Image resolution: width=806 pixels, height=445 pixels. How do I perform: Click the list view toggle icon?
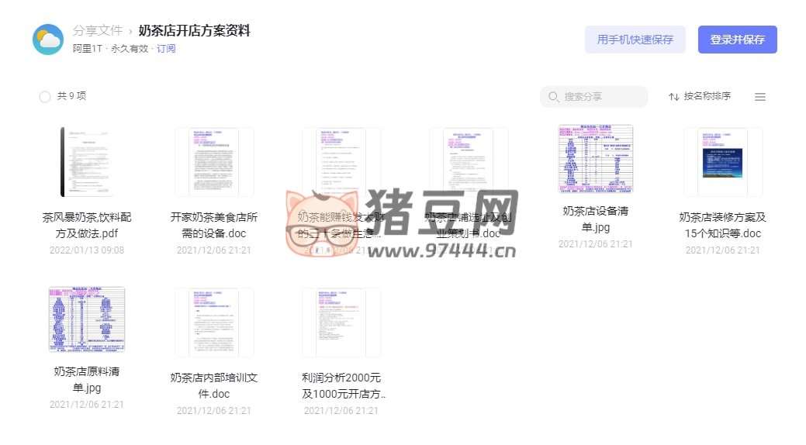tap(759, 97)
